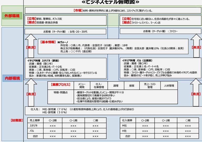Select the '所在地：〇県△市' line
This screenshot has width=202, height=142.
point(94,45)
